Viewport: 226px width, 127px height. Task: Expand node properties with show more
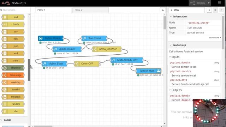point(215,38)
